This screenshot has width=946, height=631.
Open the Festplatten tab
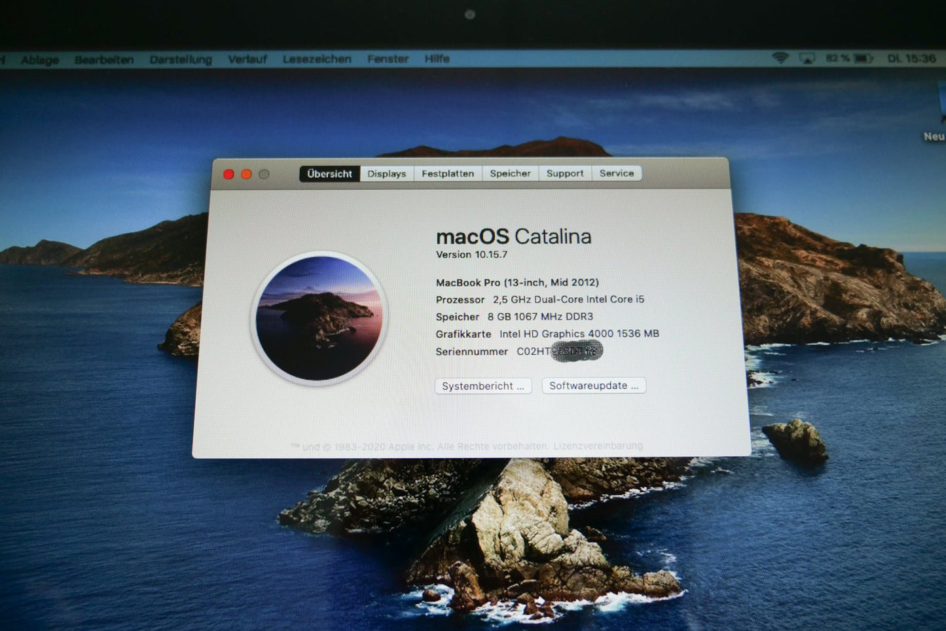click(x=448, y=173)
